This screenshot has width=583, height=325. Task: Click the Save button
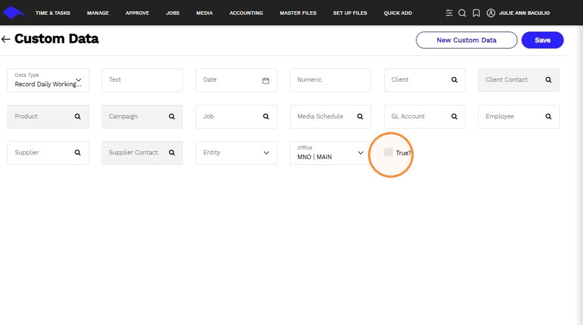pos(542,40)
